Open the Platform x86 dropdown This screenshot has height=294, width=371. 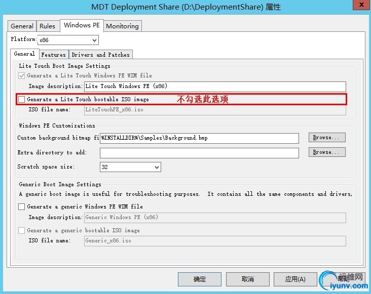pyautogui.click(x=68, y=40)
